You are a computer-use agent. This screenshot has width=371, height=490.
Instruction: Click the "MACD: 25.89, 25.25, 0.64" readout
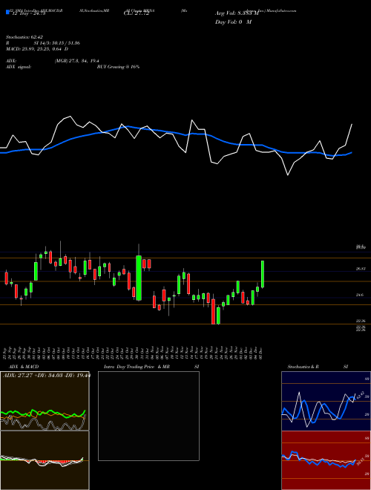[x=35, y=49]
